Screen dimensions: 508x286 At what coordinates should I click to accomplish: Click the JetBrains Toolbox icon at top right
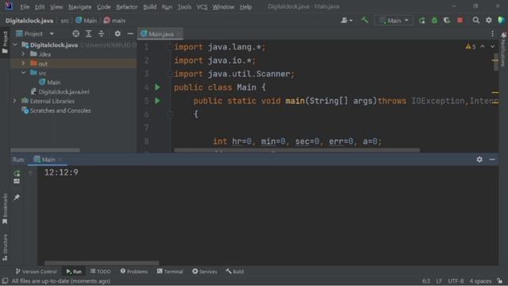(x=501, y=21)
